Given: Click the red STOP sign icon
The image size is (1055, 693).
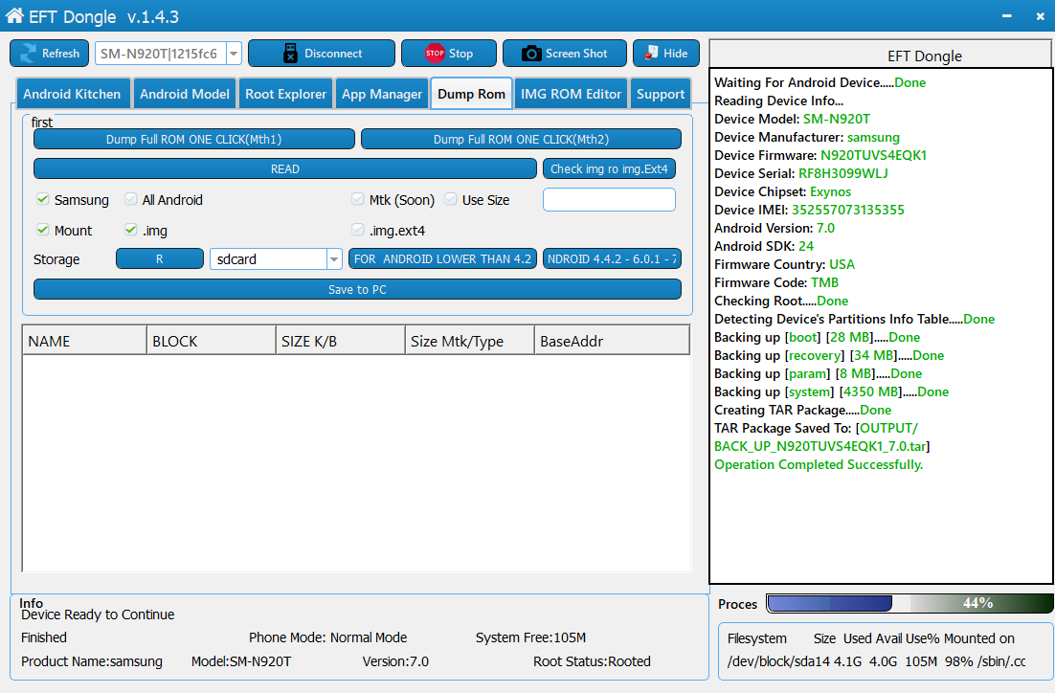Looking at the screenshot, I should 435,54.
